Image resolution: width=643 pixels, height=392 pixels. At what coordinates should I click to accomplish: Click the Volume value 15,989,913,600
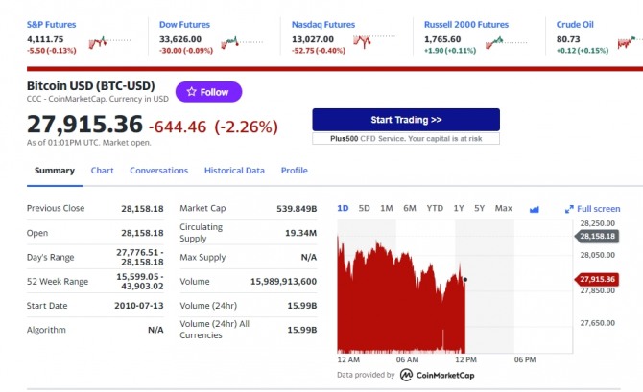pos(283,282)
